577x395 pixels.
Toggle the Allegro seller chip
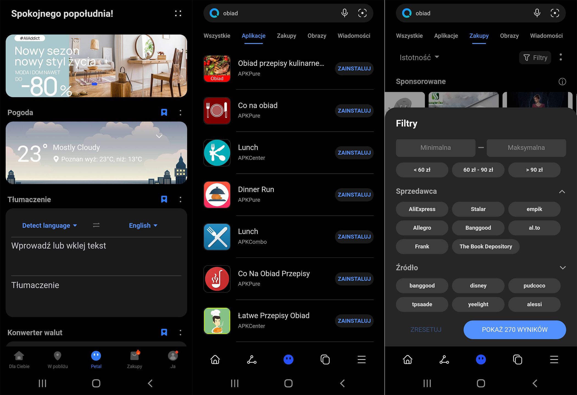tap(422, 228)
